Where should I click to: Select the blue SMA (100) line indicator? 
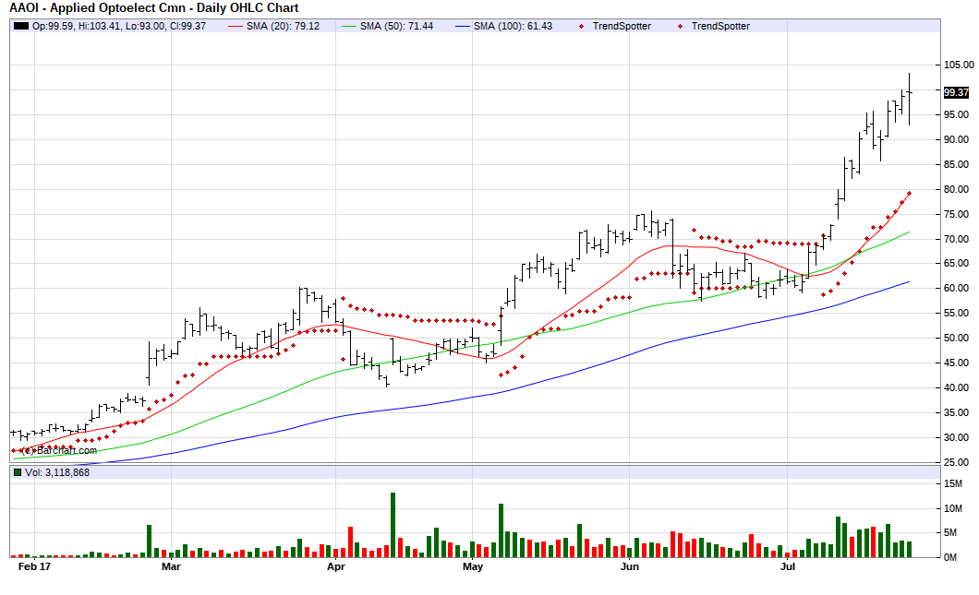coord(464,26)
